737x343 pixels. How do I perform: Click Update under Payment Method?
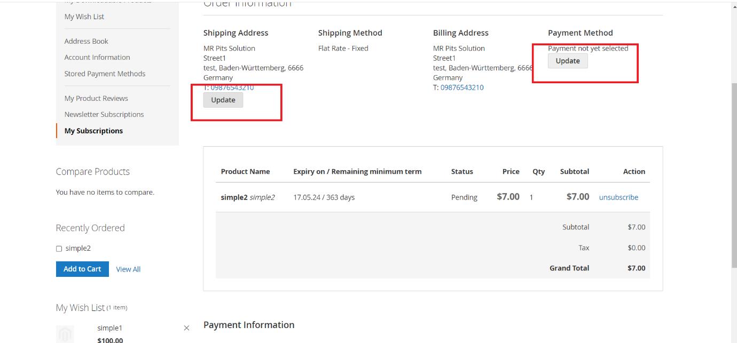[568, 61]
